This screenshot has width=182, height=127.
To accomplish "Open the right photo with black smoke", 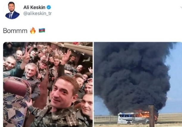I will tap(138, 84).
